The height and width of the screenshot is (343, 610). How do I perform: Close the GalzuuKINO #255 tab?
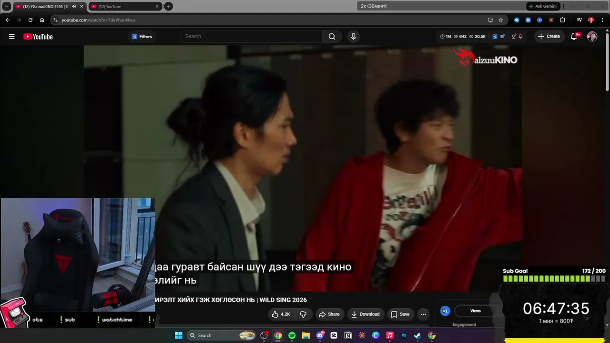tap(81, 6)
